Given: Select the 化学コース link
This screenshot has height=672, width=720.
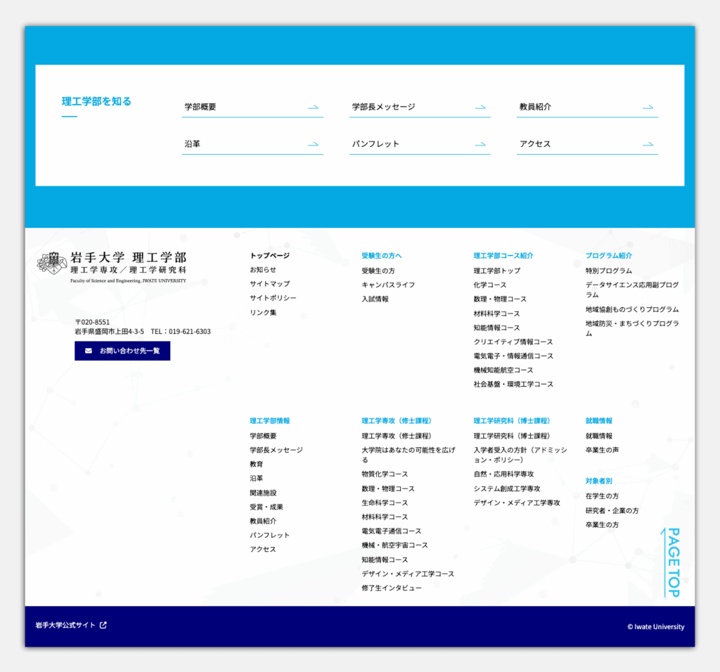Looking at the screenshot, I should coord(489,285).
